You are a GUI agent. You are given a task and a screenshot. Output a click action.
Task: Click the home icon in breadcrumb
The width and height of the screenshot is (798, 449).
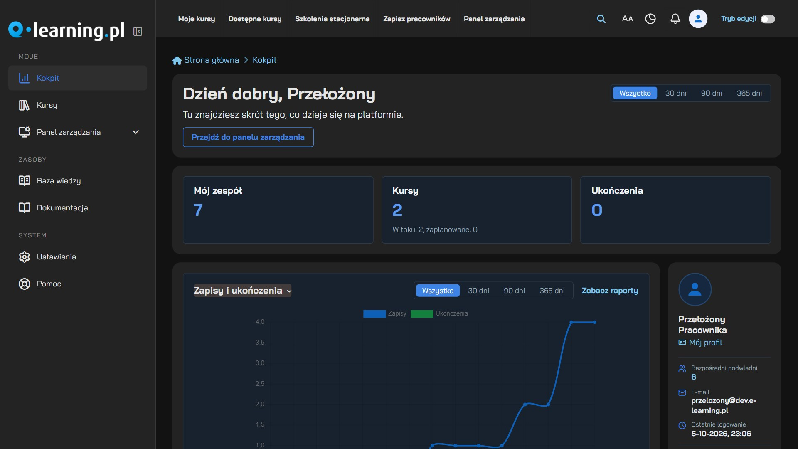[x=177, y=60]
